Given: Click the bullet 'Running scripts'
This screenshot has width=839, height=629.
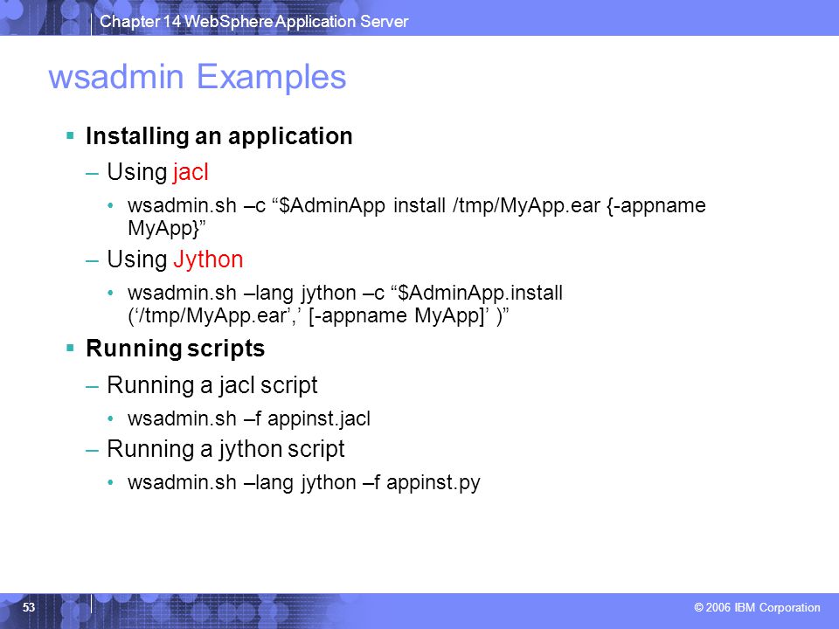Looking at the screenshot, I should click(x=175, y=349).
